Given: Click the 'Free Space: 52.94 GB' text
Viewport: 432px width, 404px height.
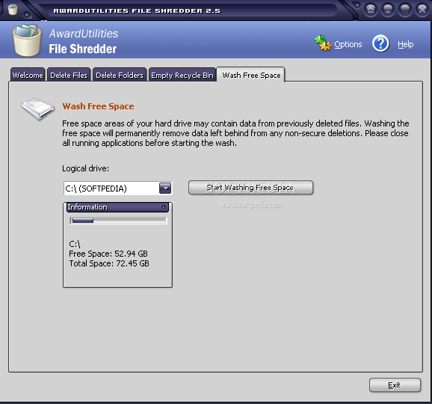Looking at the screenshot, I should tap(108, 254).
